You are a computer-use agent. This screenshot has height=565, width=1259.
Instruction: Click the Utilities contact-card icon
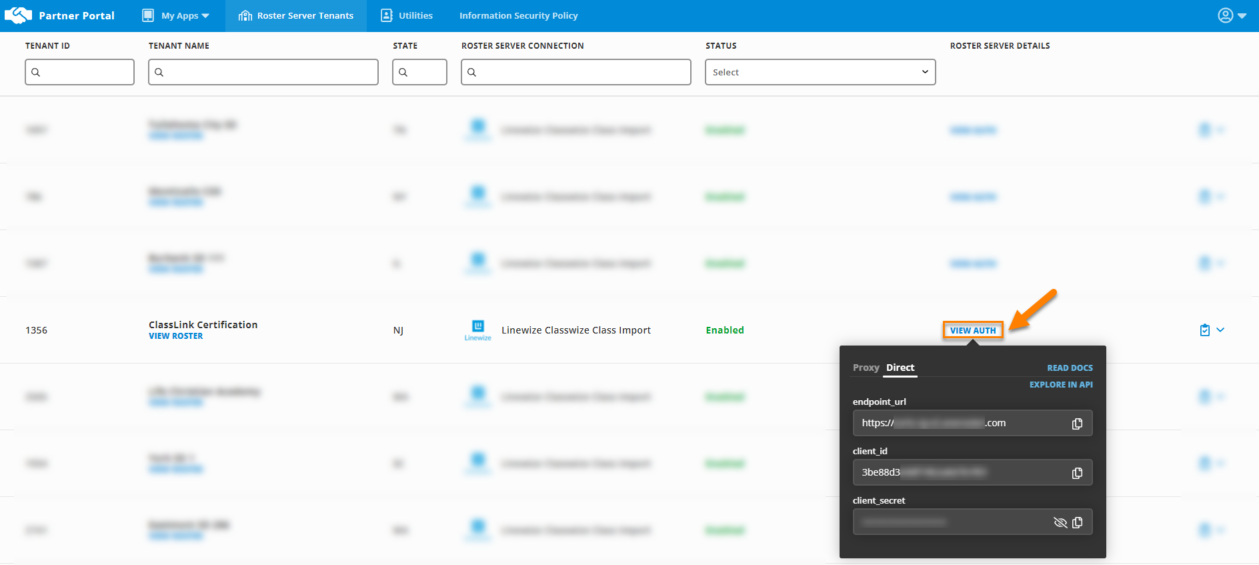387,15
